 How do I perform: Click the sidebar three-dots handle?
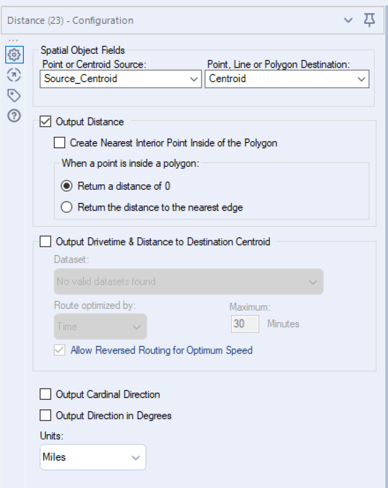pyautogui.click(x=13, y=40)
